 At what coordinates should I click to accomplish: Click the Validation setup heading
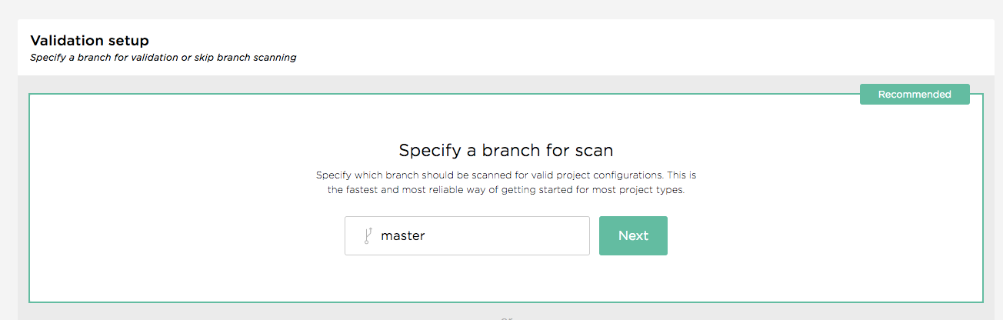89,40
